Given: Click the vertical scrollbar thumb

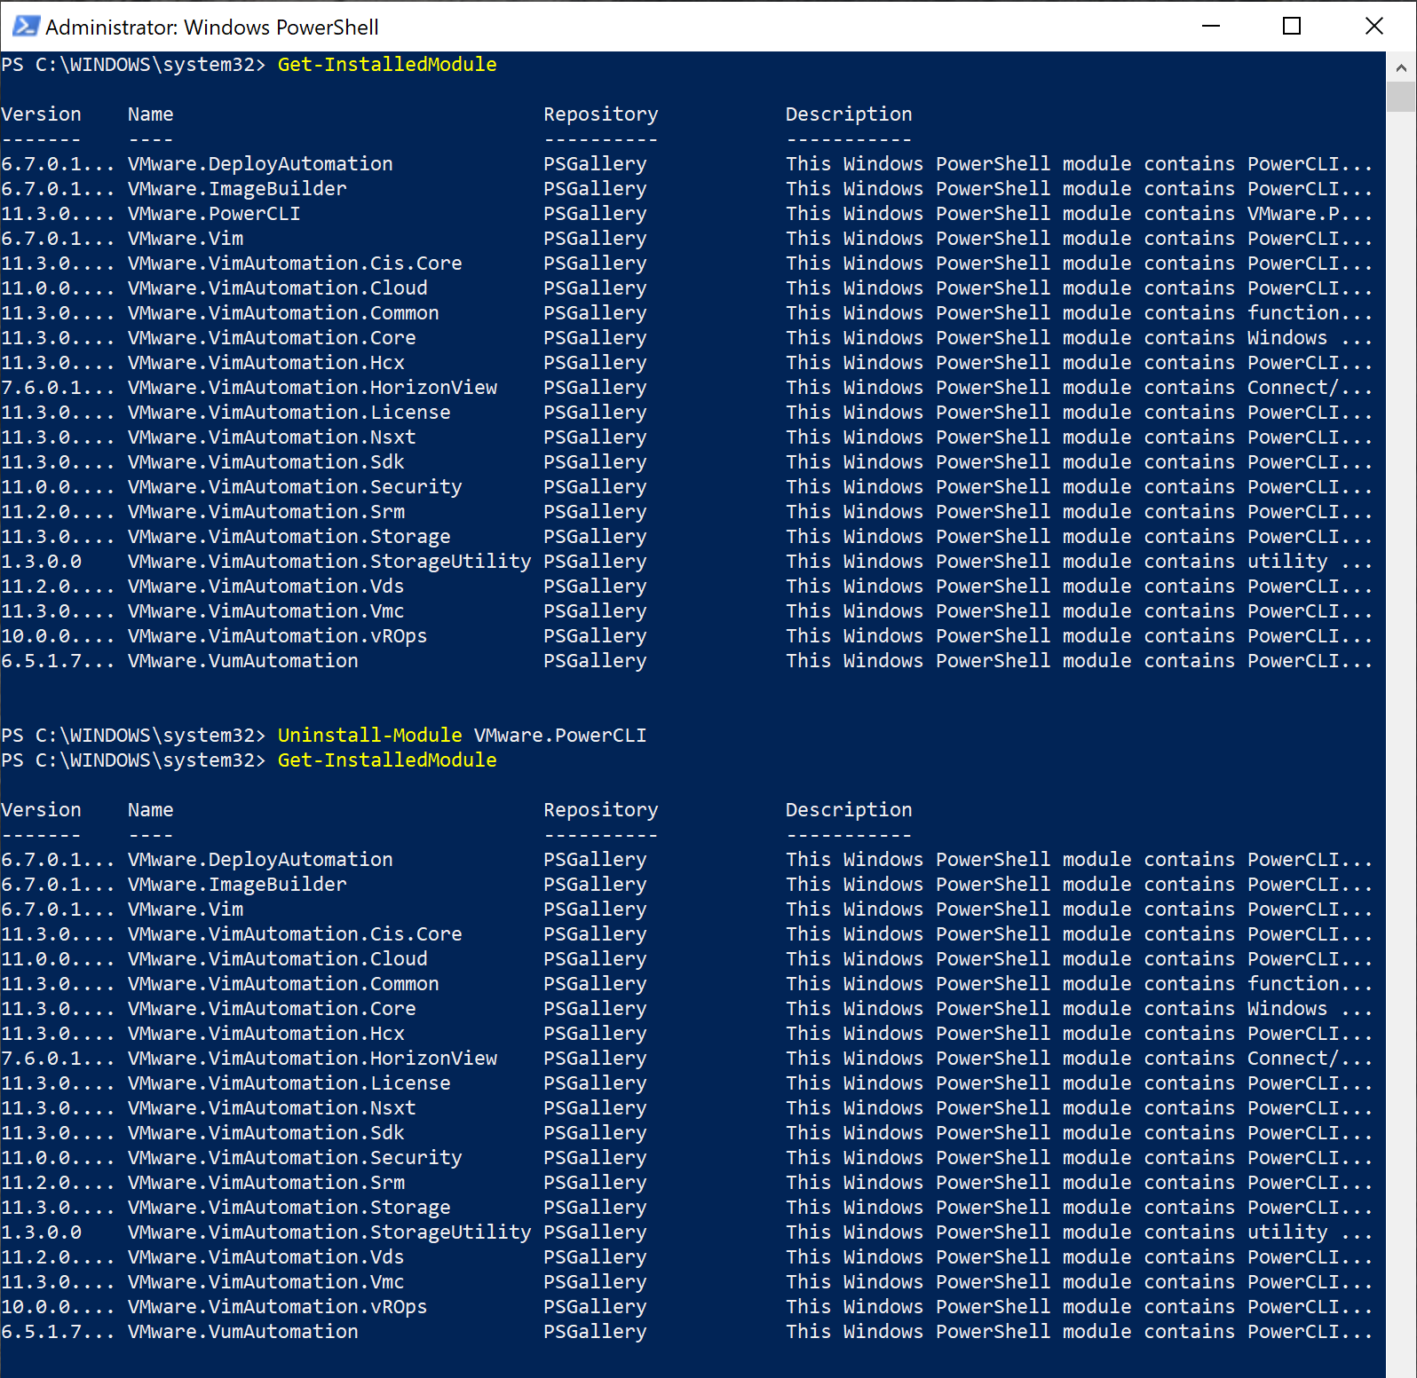Looking at the screenshot, I should tap(1401, 96).
